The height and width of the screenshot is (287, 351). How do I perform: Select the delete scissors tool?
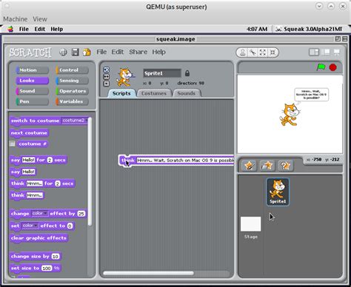click(253, 53)
